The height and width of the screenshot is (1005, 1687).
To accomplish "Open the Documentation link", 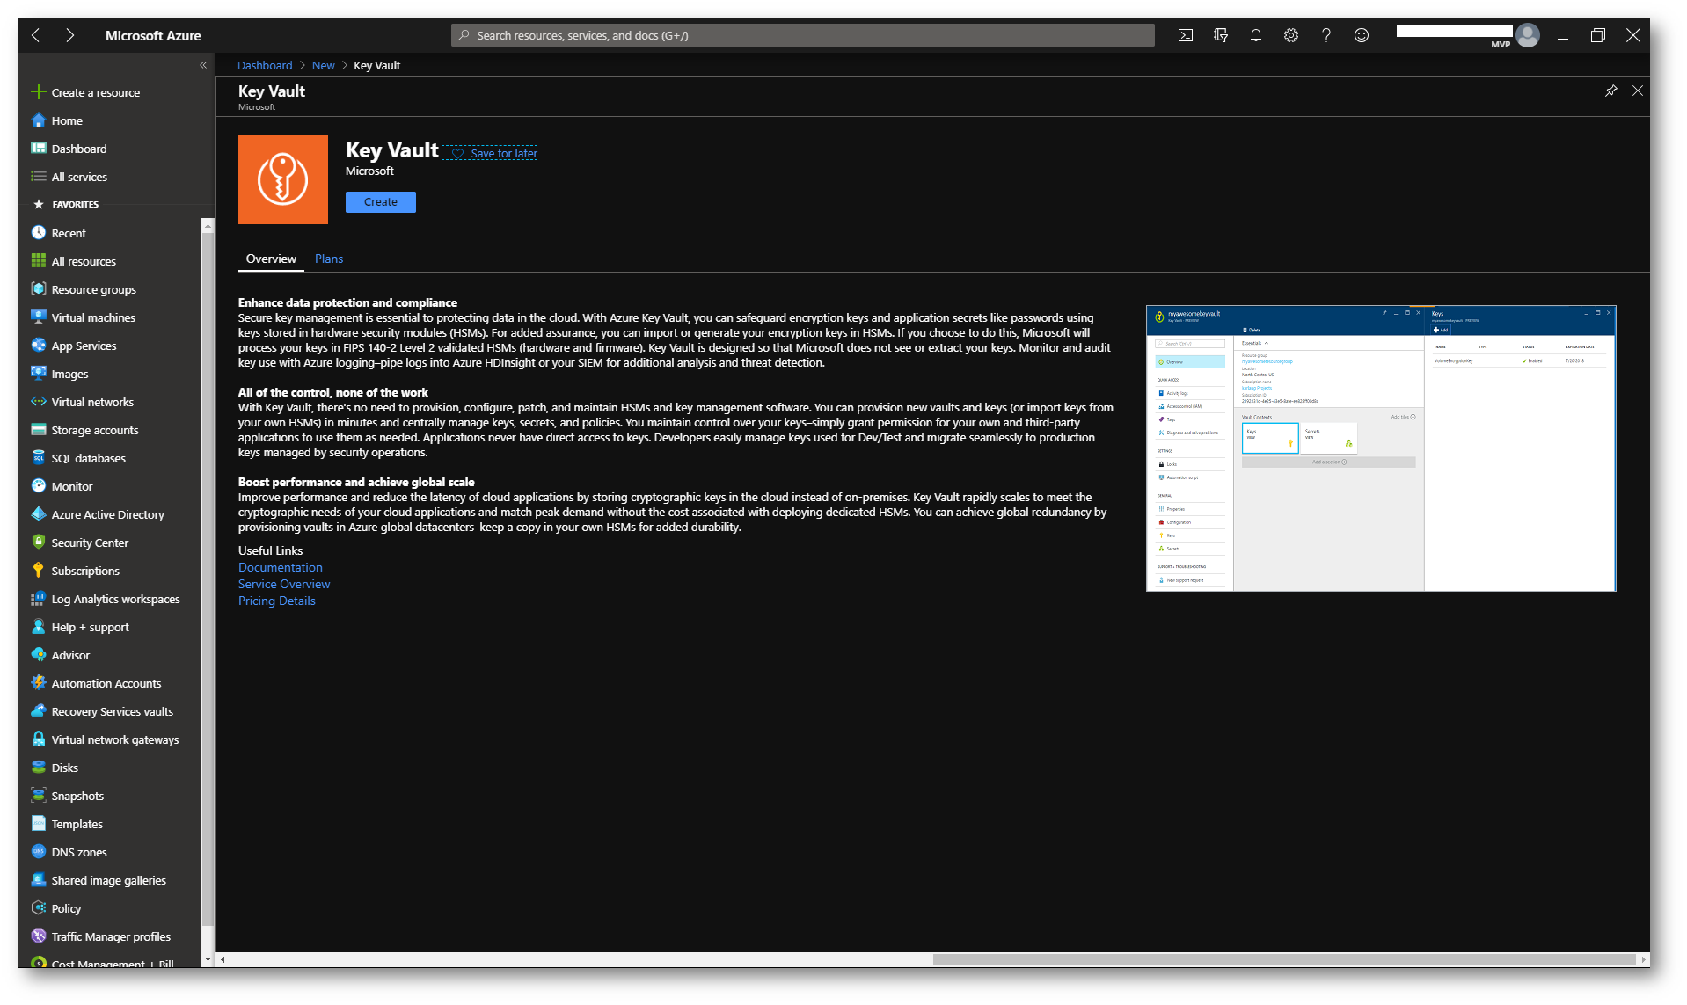I will coord(280,567).
